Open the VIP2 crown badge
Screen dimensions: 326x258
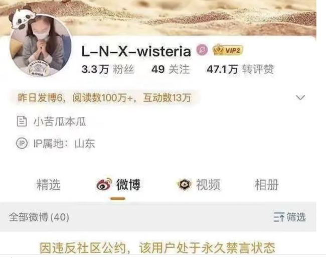coord(228,50)
